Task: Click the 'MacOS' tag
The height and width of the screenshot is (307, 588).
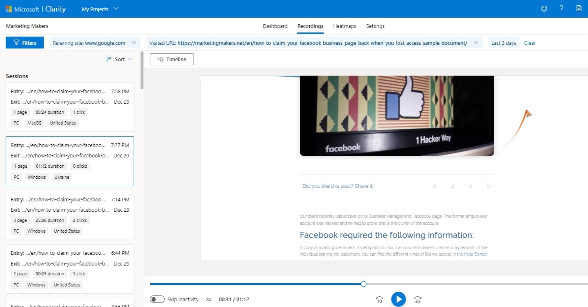Action: coord(35,123)
